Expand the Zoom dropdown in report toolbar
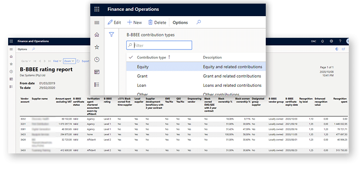361x180 pixels. (69, 61)
